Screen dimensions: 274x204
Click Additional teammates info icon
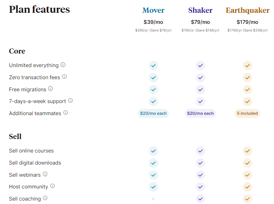tap(65, 113)
